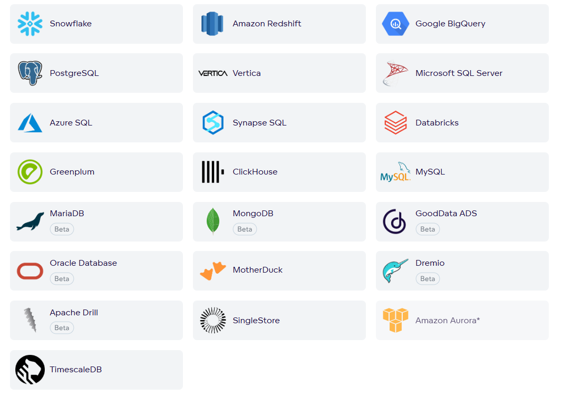The image size is (562, 396).
Task: Click the PostgreSQL elephant icon
Action: point(30,73)
